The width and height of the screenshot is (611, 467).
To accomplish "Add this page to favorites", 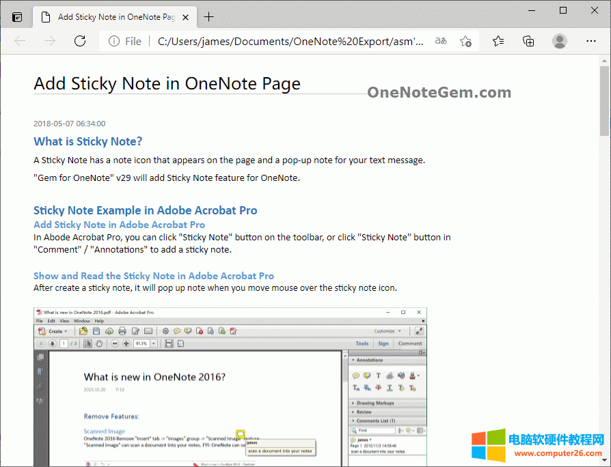I will coord(465,41).
